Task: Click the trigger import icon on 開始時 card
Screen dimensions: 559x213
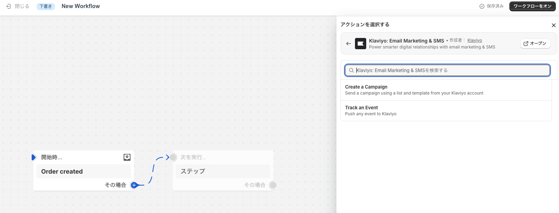Action: click(127, 157)
